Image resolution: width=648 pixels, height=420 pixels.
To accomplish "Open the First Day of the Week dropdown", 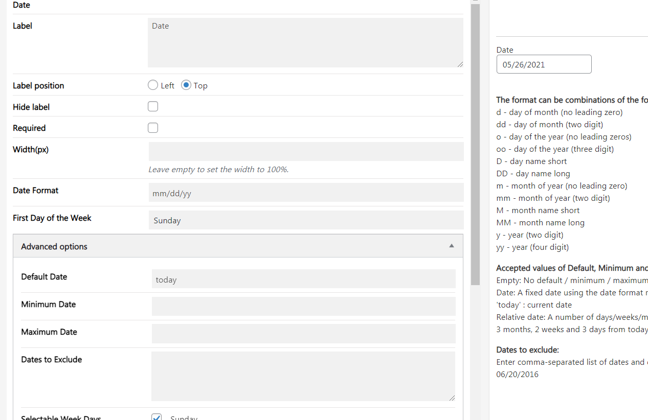I will [x=306, y=220].
